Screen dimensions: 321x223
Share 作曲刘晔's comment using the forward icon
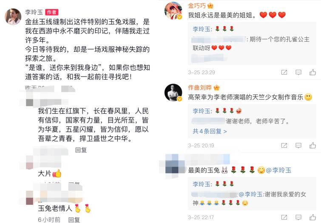tap(284, 145)
